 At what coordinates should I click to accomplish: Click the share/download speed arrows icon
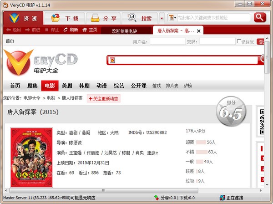tap(157, 198)
